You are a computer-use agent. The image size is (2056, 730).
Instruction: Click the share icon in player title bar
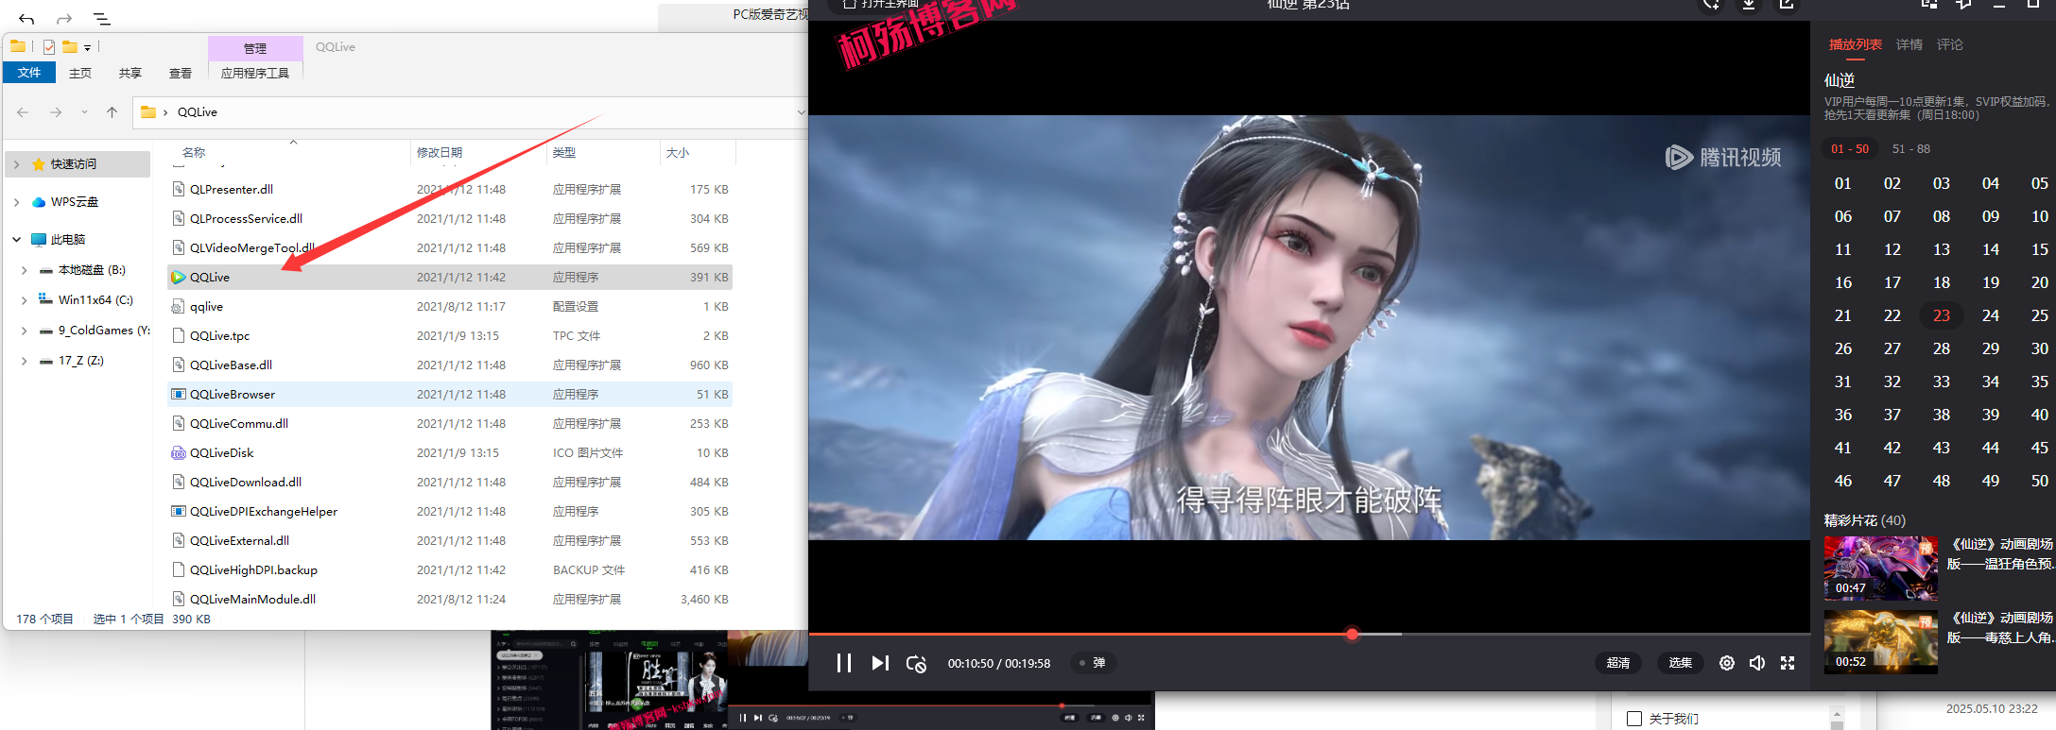1787,5
